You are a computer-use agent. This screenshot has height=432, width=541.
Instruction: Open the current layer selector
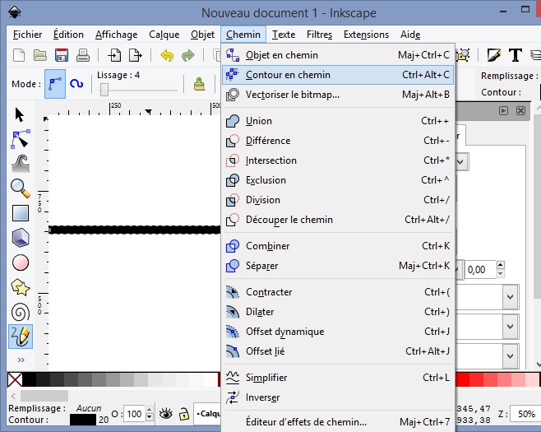(207, 413)
